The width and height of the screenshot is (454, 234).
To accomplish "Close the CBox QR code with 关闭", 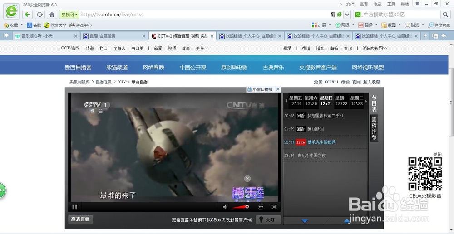I will pyautogui.click(x=437, y=154).
